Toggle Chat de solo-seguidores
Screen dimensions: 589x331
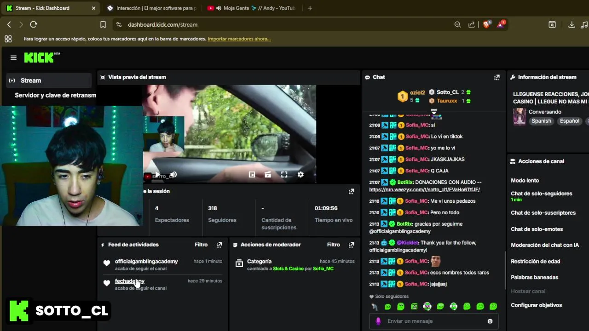(x=541, y=194)
